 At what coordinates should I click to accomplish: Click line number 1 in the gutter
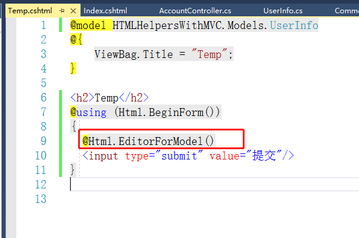pyautogui.click(x=44, y=25)
